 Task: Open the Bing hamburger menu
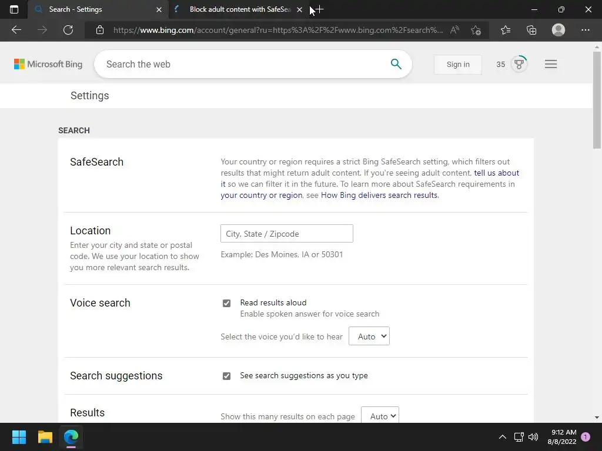(x=551, y=64)
